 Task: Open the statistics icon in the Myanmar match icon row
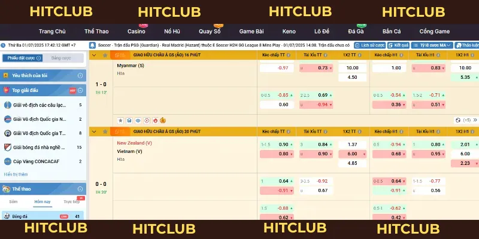(129, 121)
